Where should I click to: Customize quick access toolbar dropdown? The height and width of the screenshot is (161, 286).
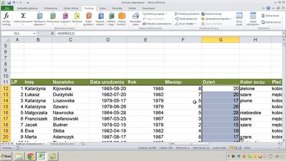pos(28,3)
